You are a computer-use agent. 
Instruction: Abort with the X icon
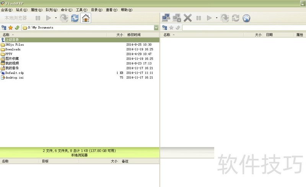point(188,18)
